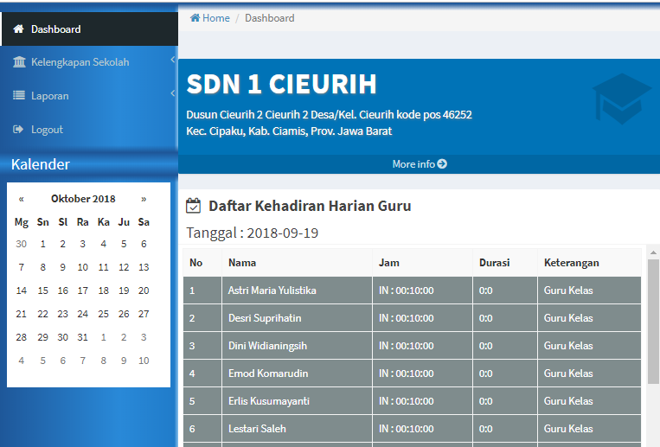Click the graduation cap icon in banner
The width and height of the screenshot is (660, 447).
(x=622, y=99)
